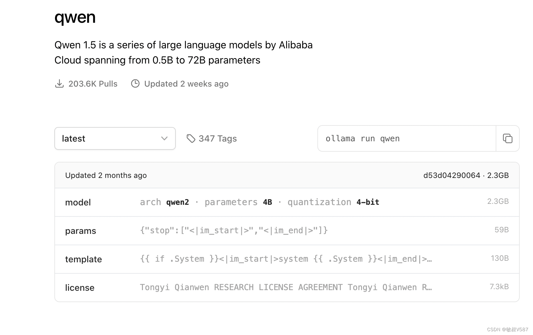Open the model row in file list
The height and width of the screenshot is (335, 533).
(x=287, y=202)
